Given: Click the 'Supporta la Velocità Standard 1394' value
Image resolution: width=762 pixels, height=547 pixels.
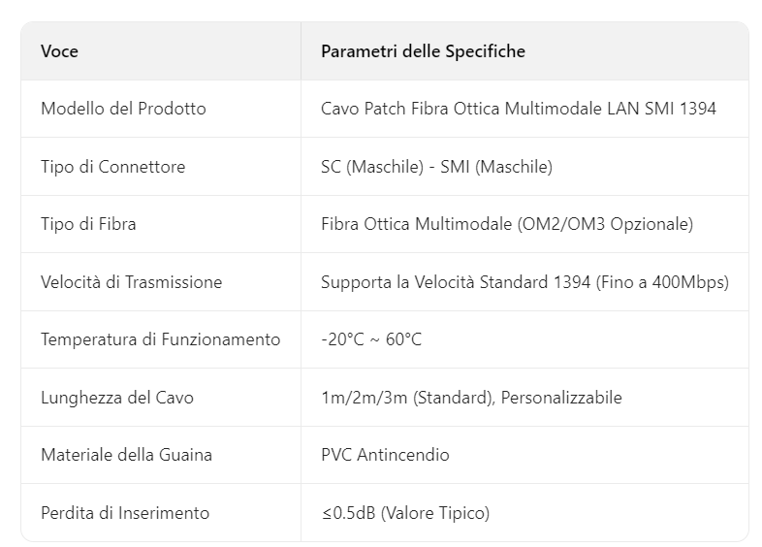Looking at the screenshot, I should pos(456,282).
